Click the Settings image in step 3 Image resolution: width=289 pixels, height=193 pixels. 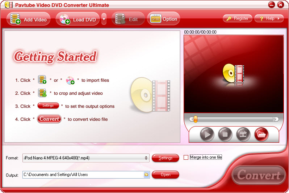(x=48, y=106)
